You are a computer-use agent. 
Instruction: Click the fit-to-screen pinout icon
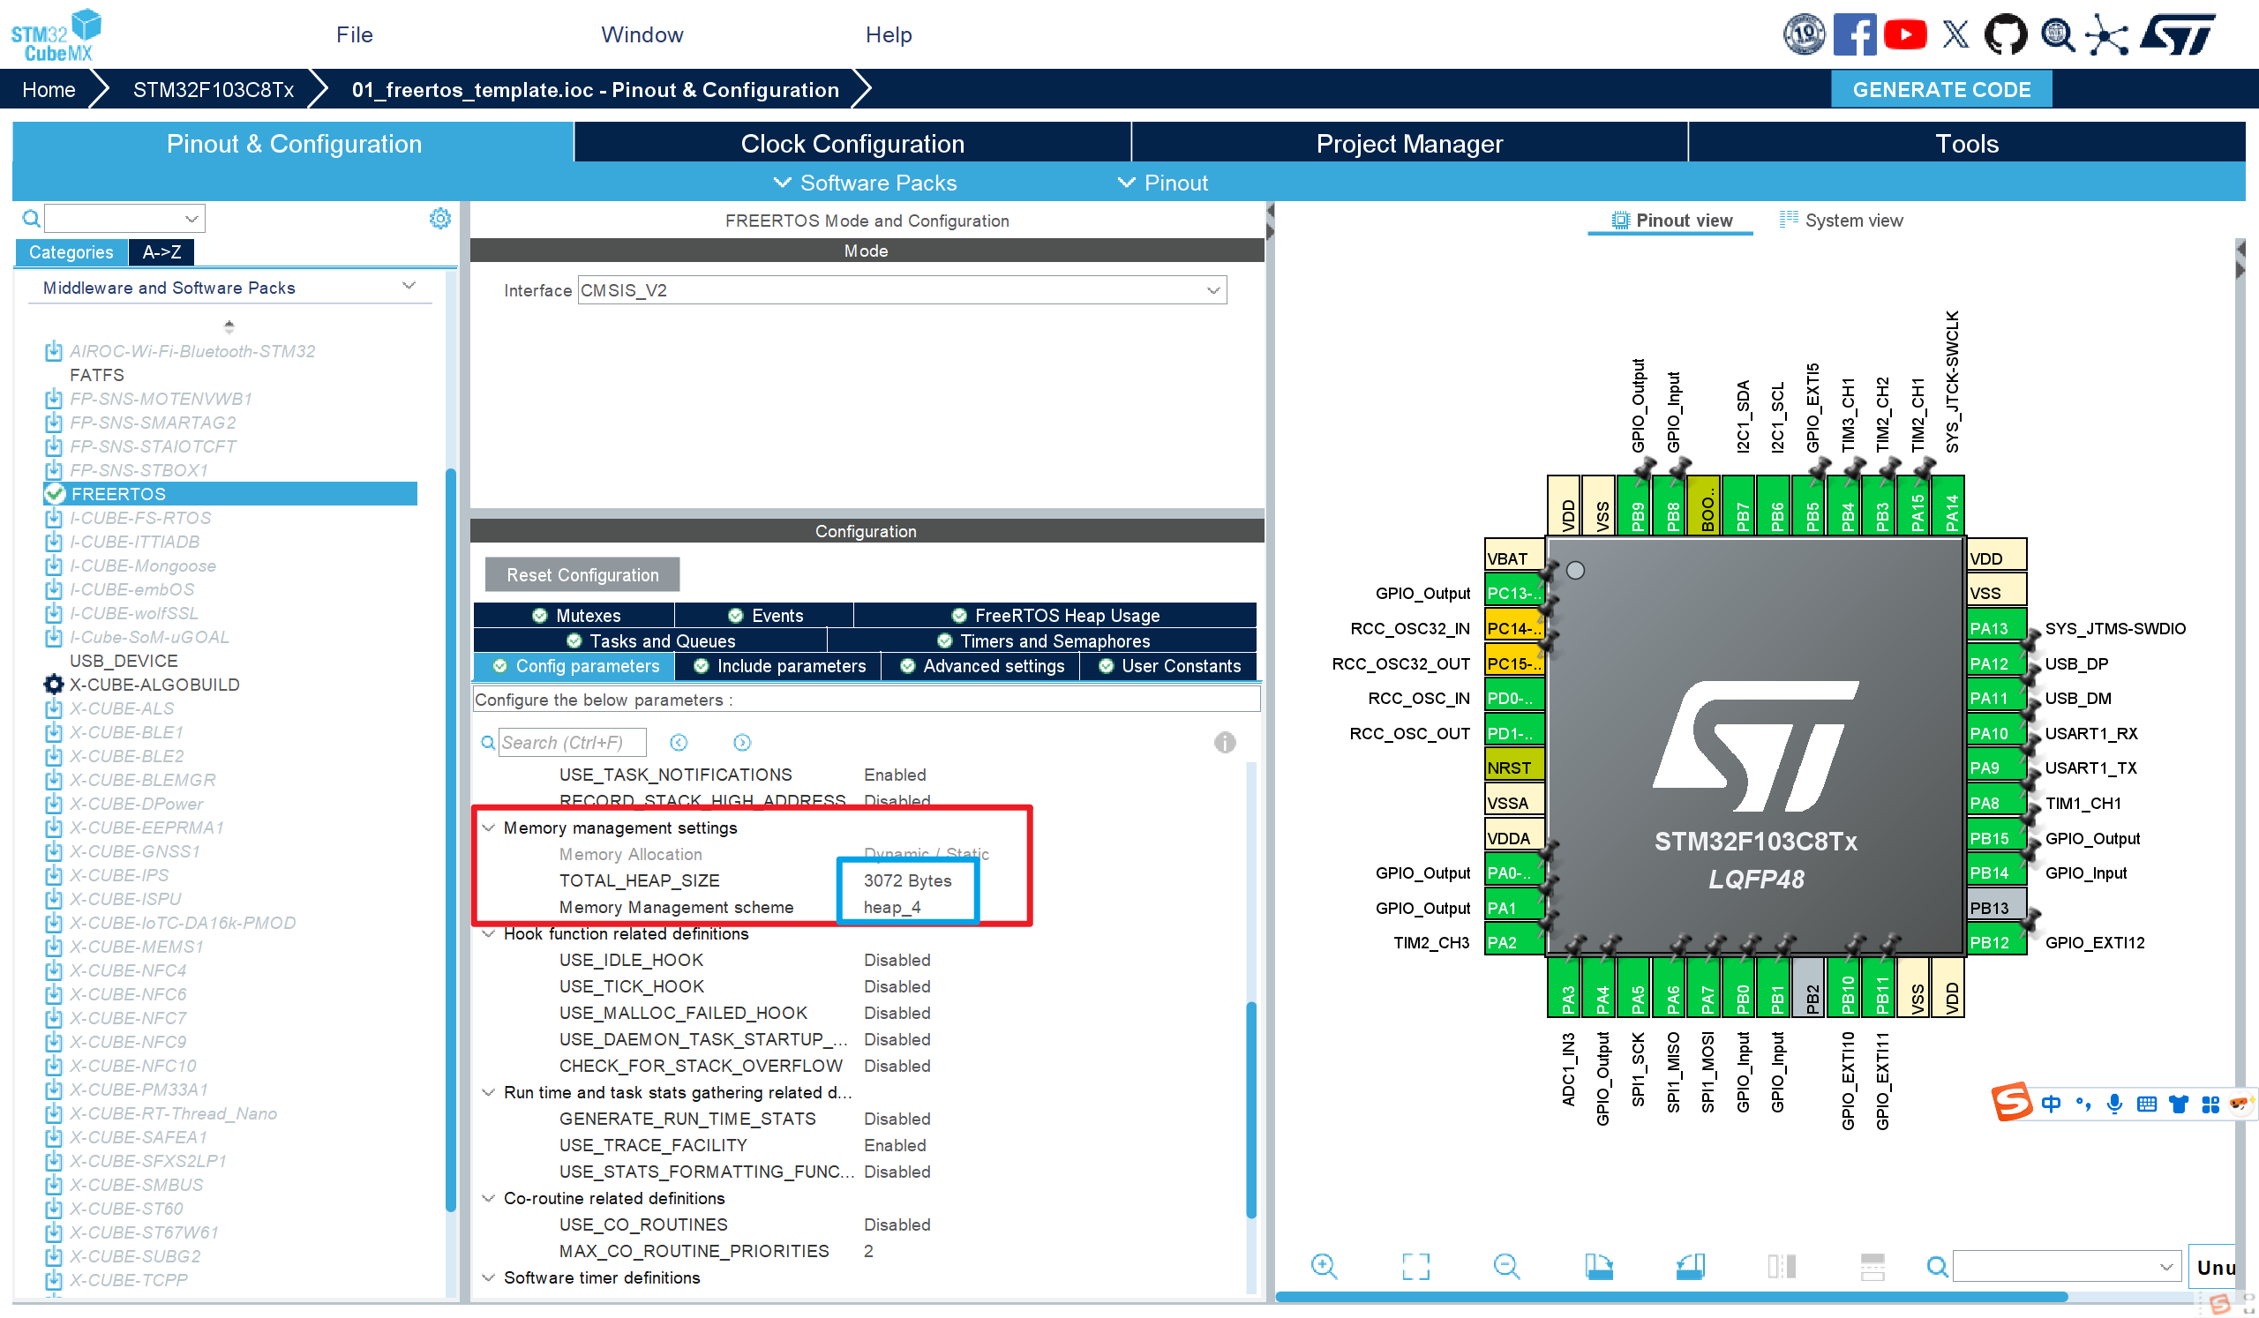[x=1416, y=1266]
